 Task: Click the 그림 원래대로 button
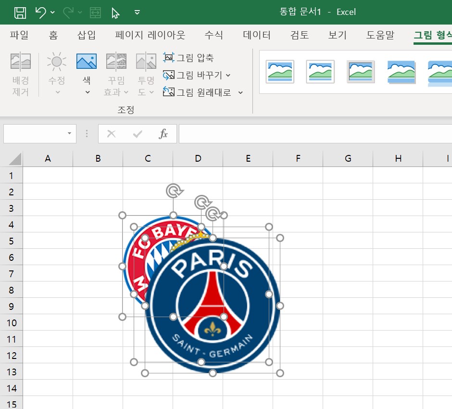[197, 92]
